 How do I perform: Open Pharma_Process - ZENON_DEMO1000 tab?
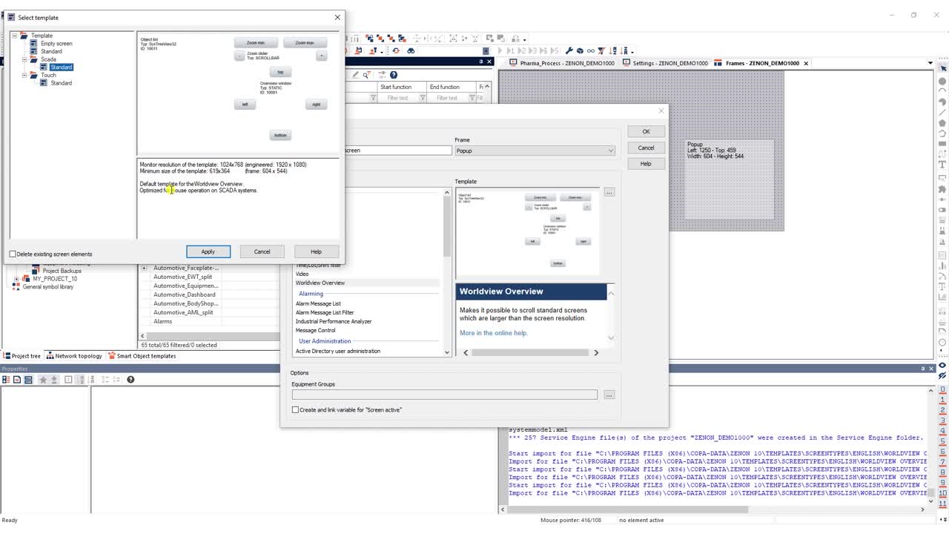(563, 63)
